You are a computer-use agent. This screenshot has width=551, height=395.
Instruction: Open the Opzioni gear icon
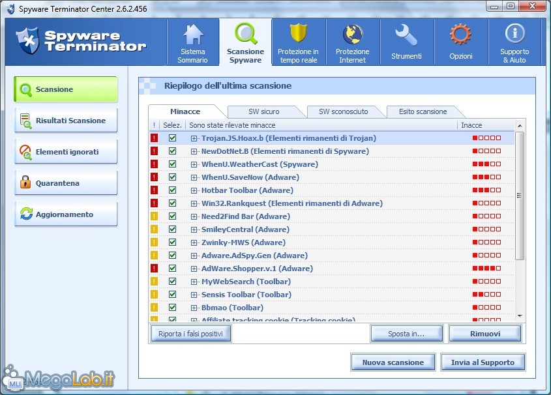pyautogui.click(x=460, y=35)
